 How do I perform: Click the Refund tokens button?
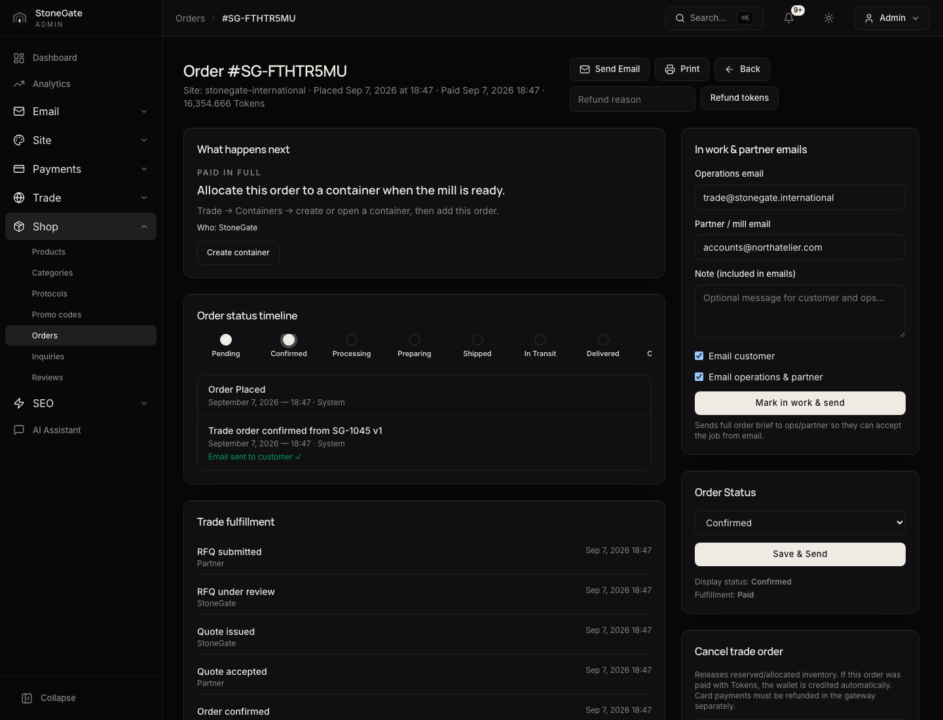pyautogui.click(x=739, y=98)
